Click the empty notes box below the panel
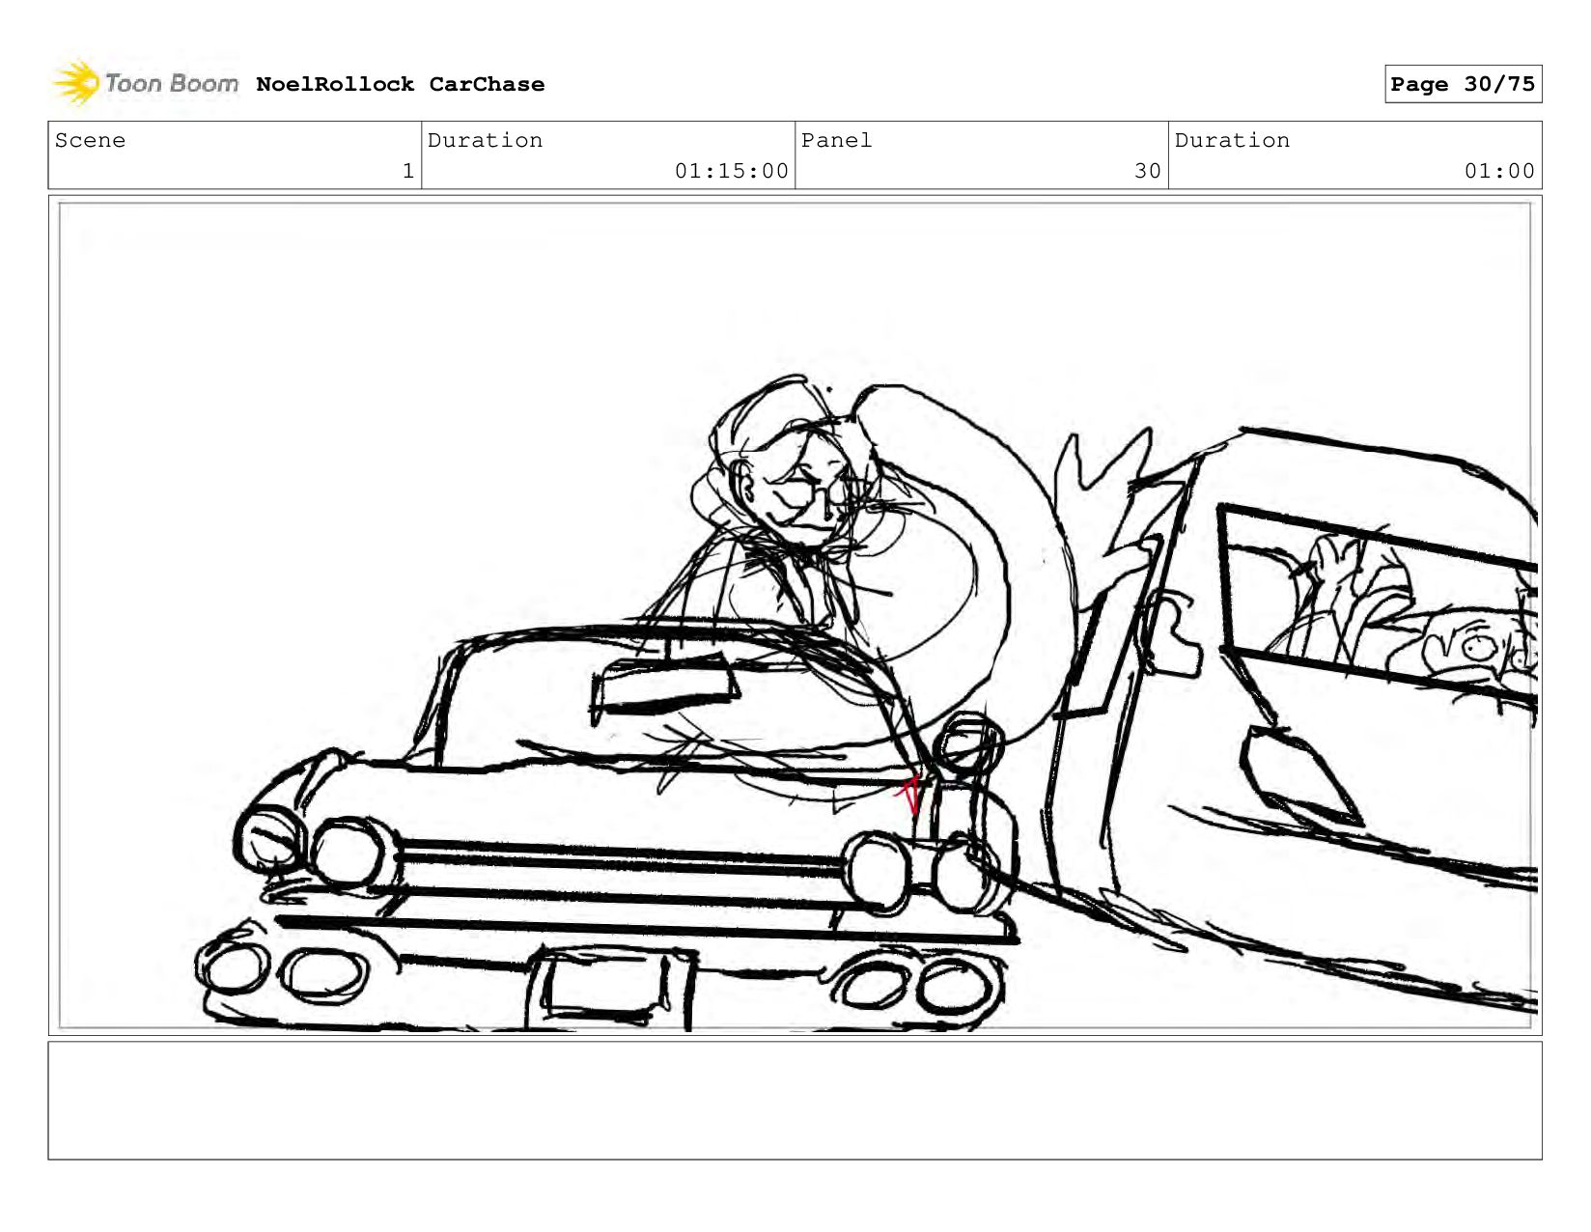The height and width of the screenshot is (1232, 1591). tap(795, 1100)
